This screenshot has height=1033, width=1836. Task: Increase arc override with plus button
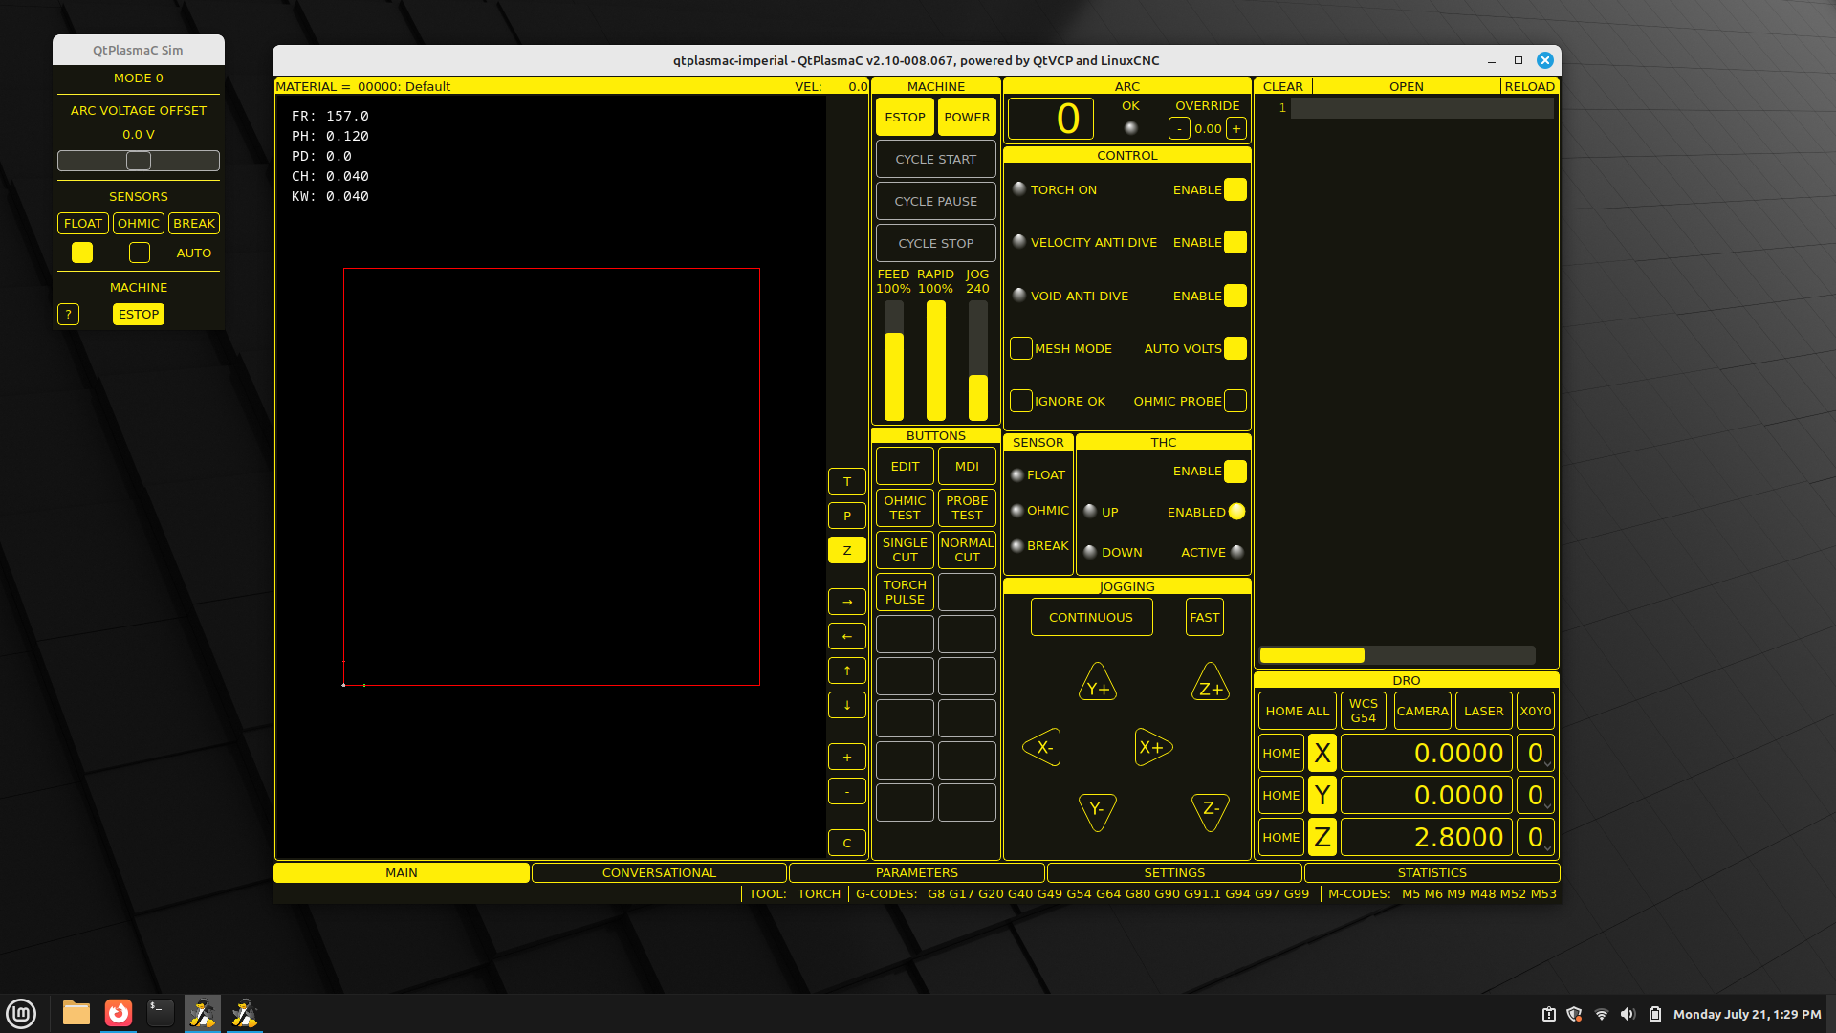pyautogui.click(x=1236, y=128)
